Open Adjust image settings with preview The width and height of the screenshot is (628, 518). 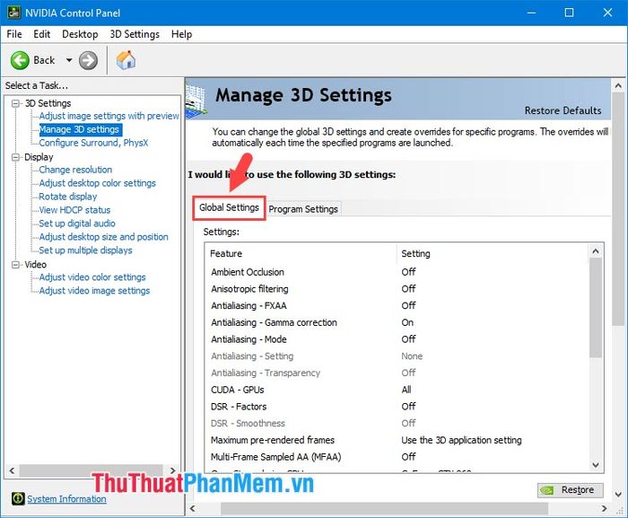pyautogui.click(x=109, y=116)
